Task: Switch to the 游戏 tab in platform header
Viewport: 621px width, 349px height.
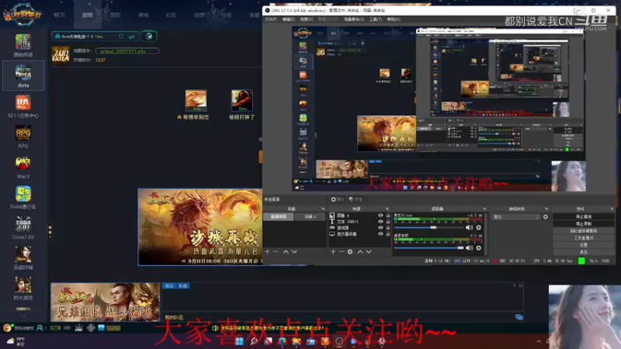Action: click(88, 15)
